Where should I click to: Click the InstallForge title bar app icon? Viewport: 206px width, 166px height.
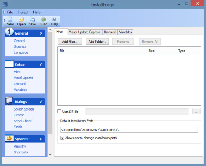5,4
